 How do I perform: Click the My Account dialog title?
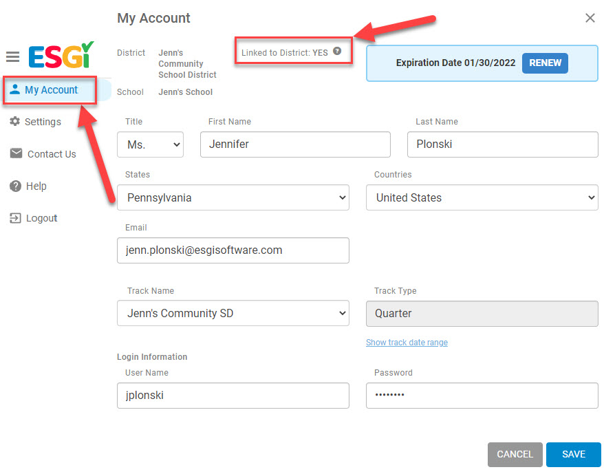coord(153,18)
